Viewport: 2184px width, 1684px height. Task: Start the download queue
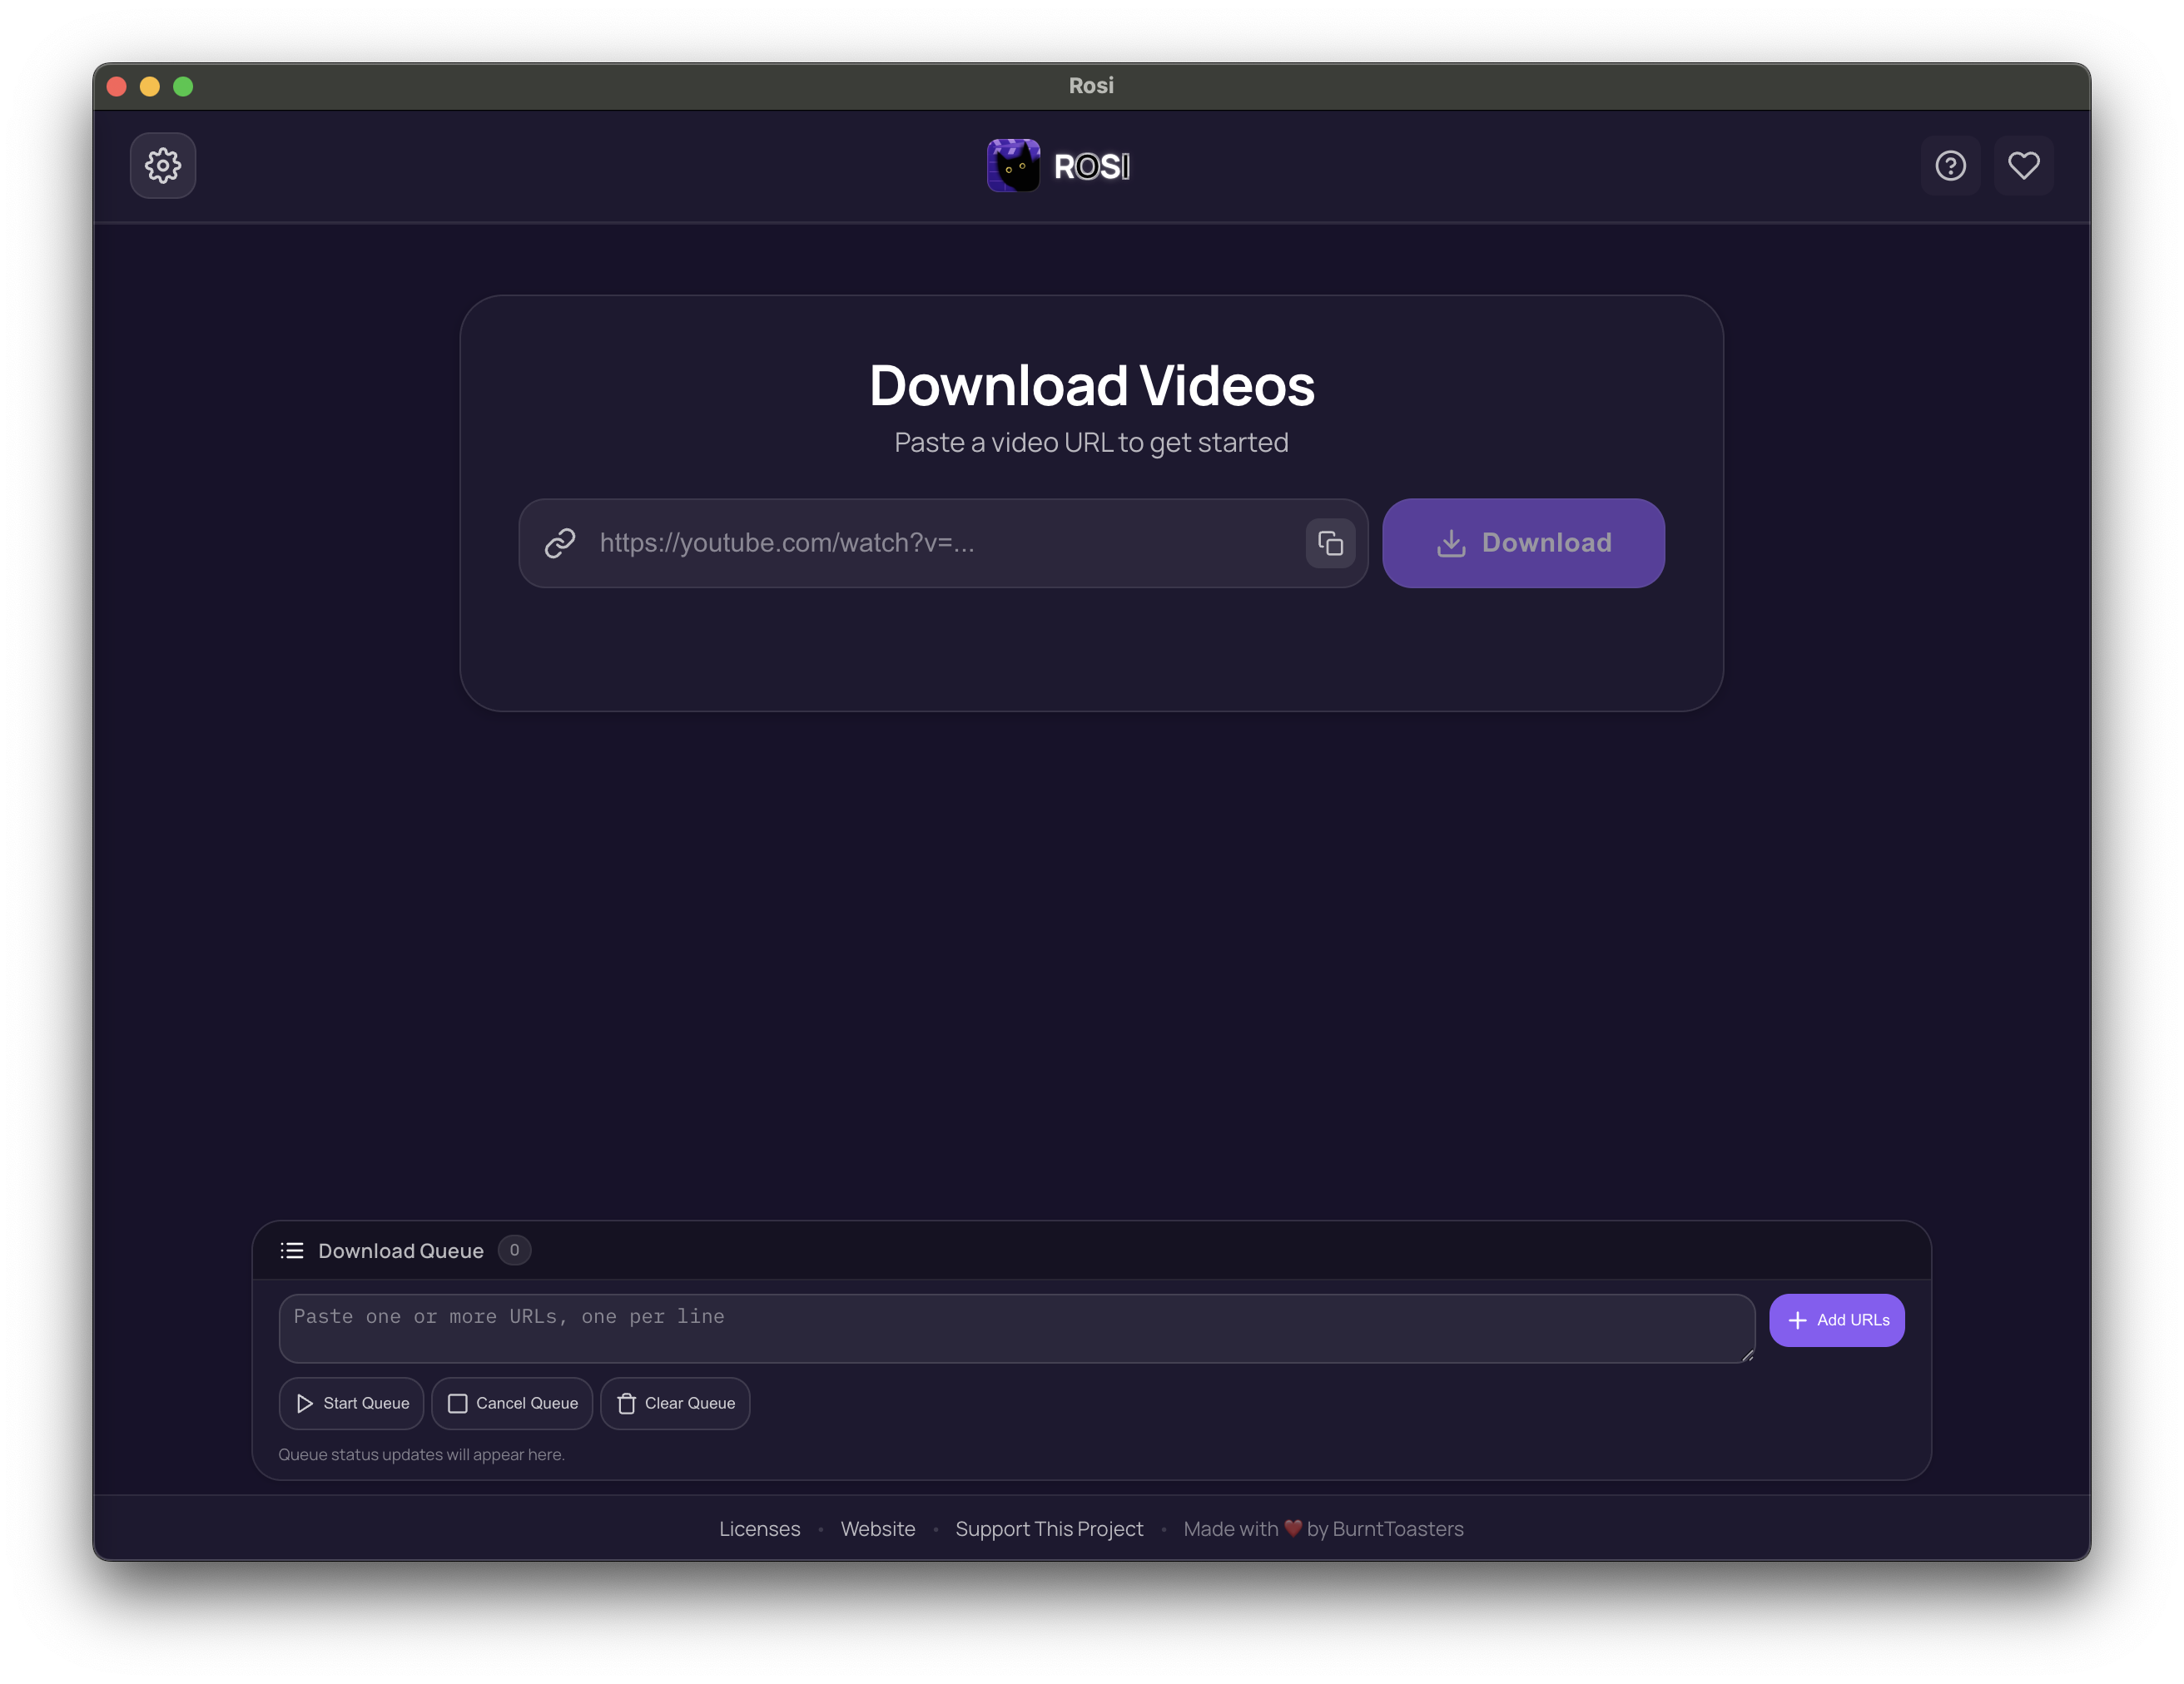(x=352, y=1403)
